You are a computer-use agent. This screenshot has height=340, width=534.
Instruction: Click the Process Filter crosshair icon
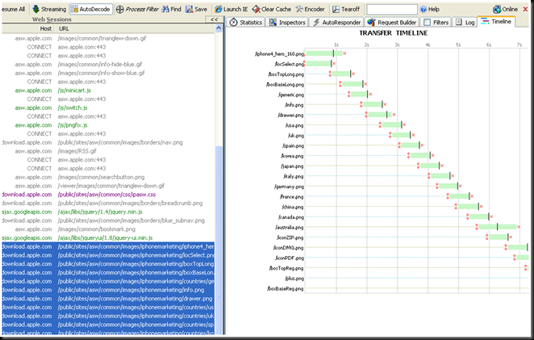(x=120, y=8)
